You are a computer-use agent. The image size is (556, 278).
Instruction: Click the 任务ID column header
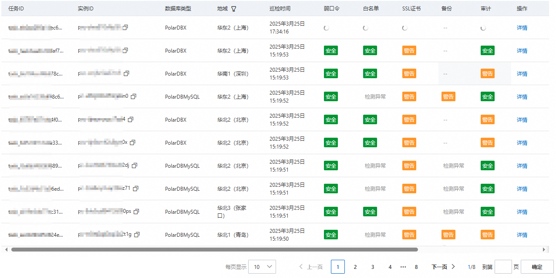coord(16,9)
